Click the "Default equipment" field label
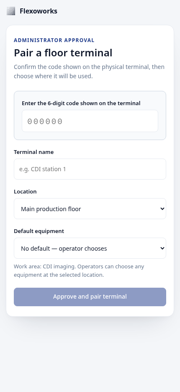Screen dimensions: 180x392 pyautogui.click(x=39, y=231)
